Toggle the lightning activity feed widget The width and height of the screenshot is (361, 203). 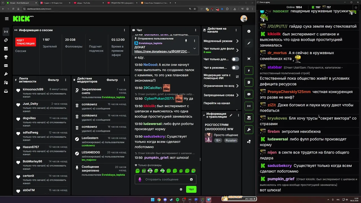[x=249, y=70]
